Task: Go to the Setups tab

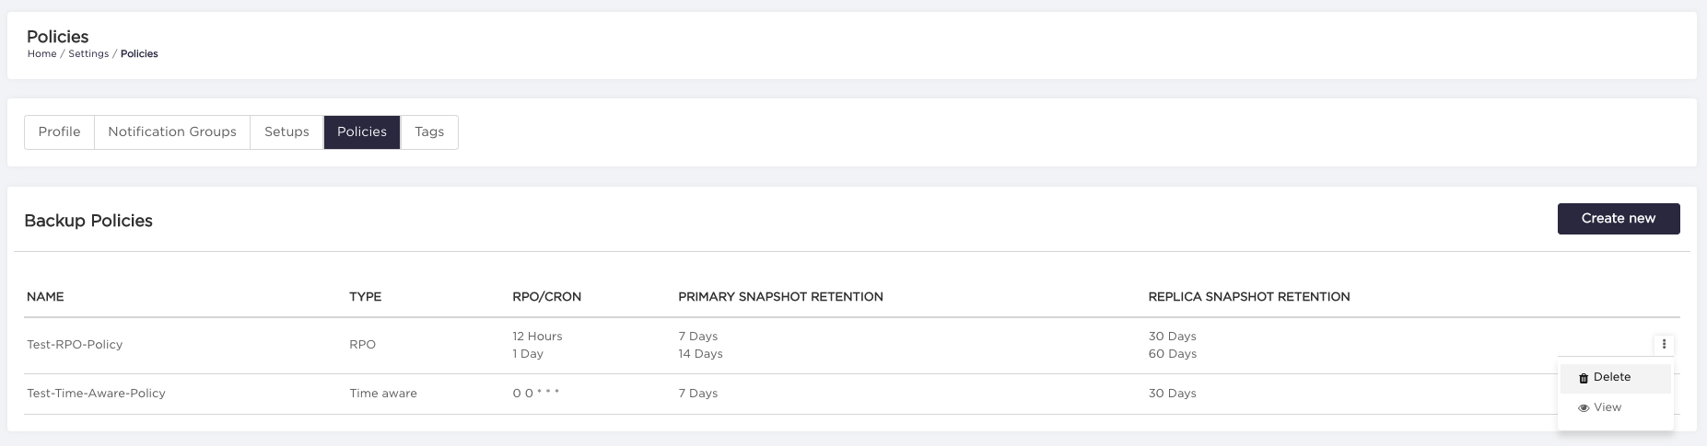Action: pos(286,132)
